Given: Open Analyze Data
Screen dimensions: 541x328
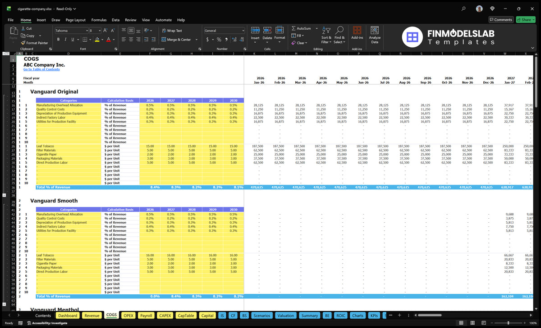Looking at the screenshot, I should (x=375, y=34).
